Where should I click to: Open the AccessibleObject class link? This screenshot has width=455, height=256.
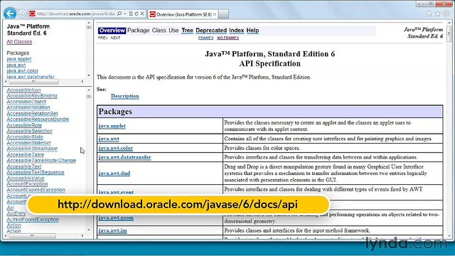click(26, 102)
